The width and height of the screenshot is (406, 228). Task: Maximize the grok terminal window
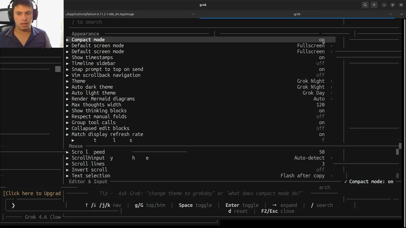pos(393,5)
